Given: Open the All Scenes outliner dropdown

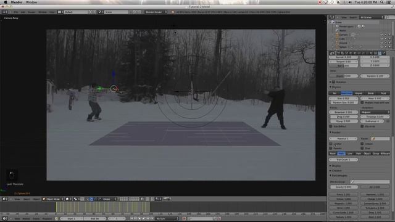Looking at the screenshot, I should pyautogui.click(x=372, y=17).
